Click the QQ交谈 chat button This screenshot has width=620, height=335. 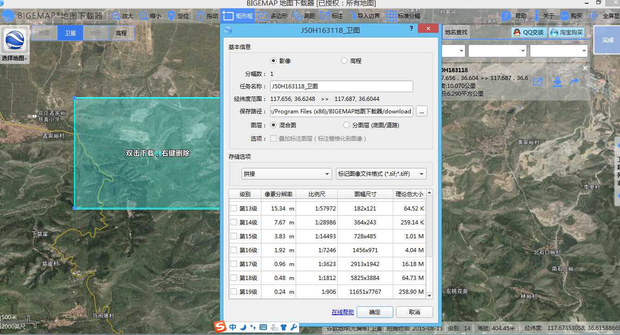coord(528,32)
